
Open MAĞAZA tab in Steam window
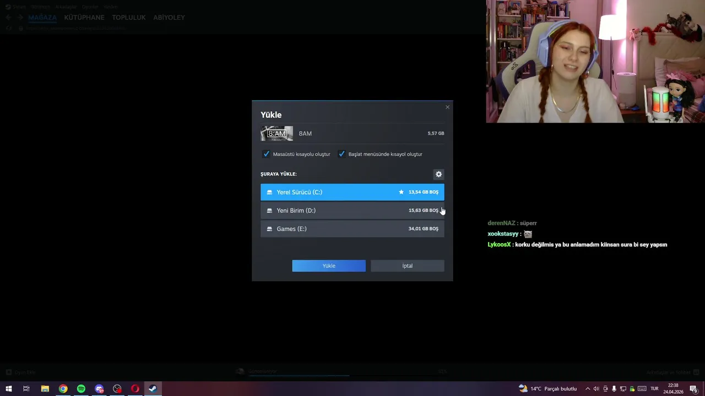[x=42, y=18]
